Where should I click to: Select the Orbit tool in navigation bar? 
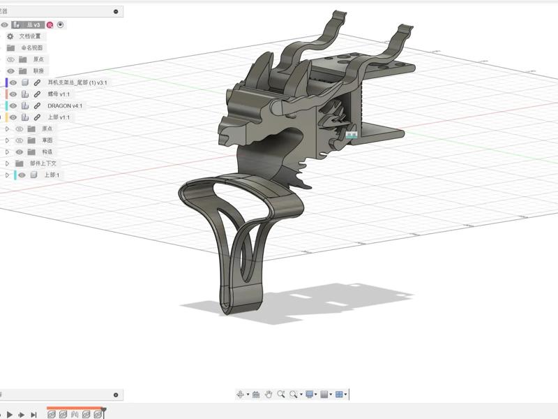tap(241, 395)
